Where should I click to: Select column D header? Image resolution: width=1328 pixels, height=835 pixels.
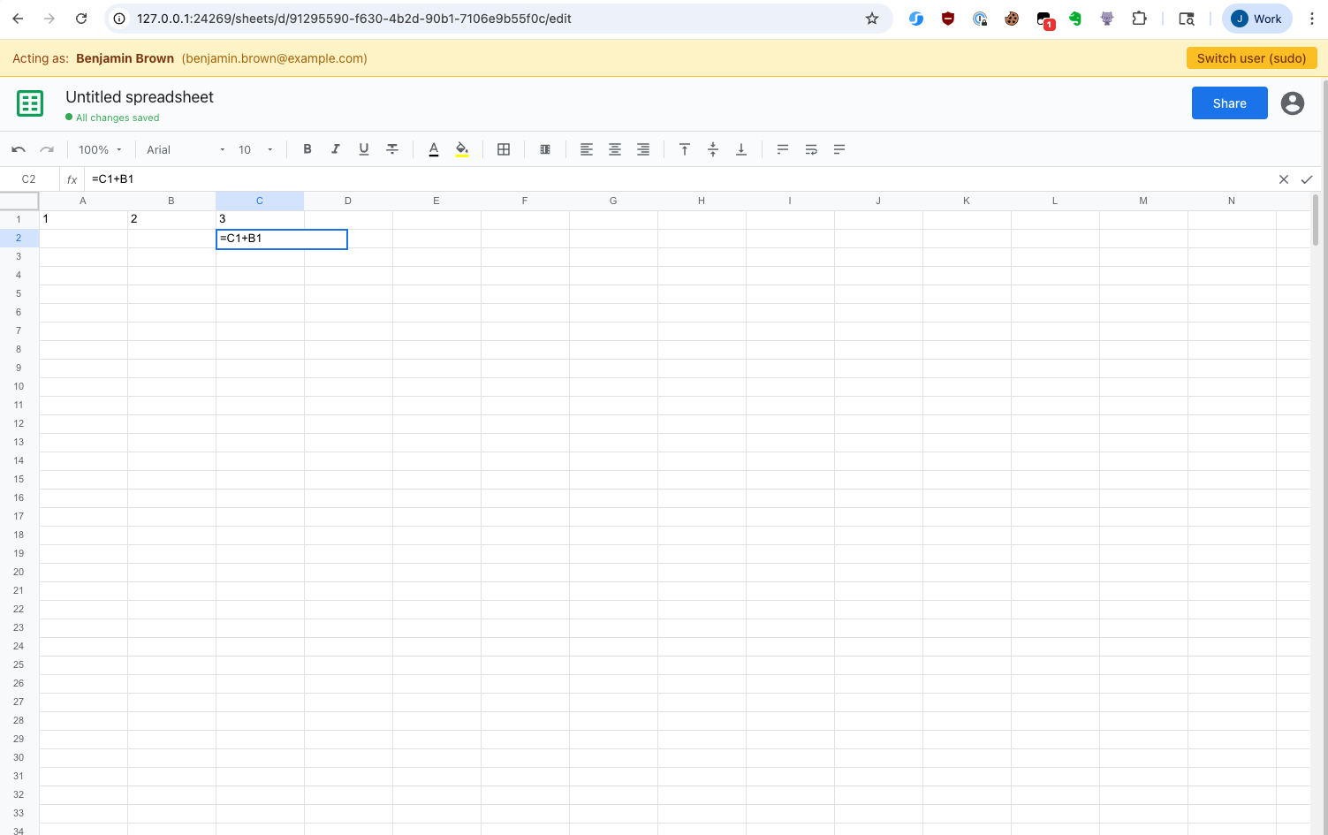click(347, 201)
